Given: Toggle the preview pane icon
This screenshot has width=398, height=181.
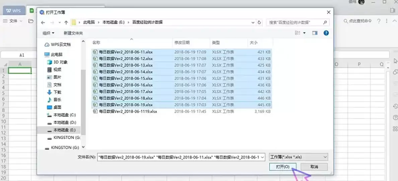Looking at the screenshot, I should click(315, 33).
